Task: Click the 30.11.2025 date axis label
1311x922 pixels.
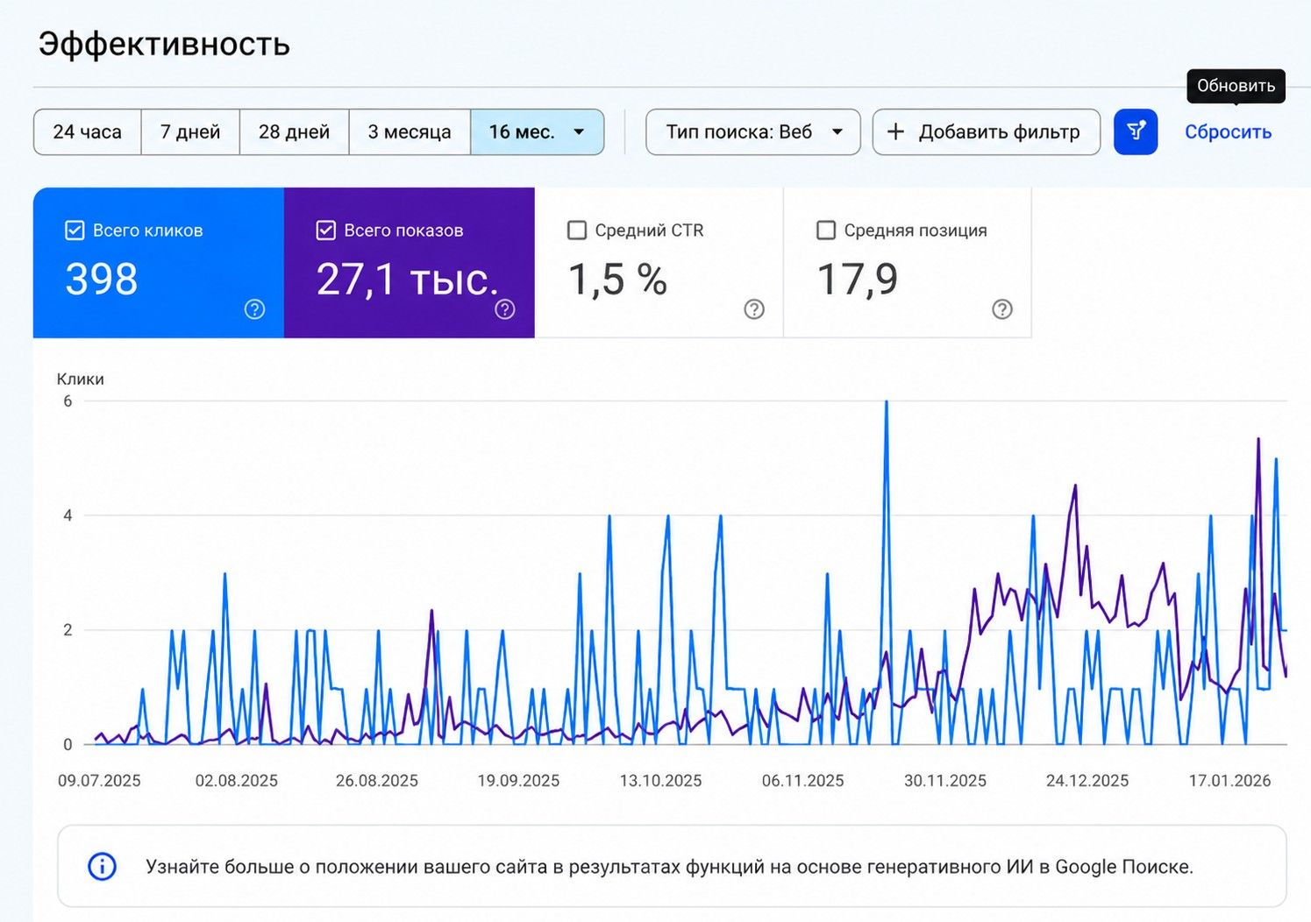Action: (945, 781)
